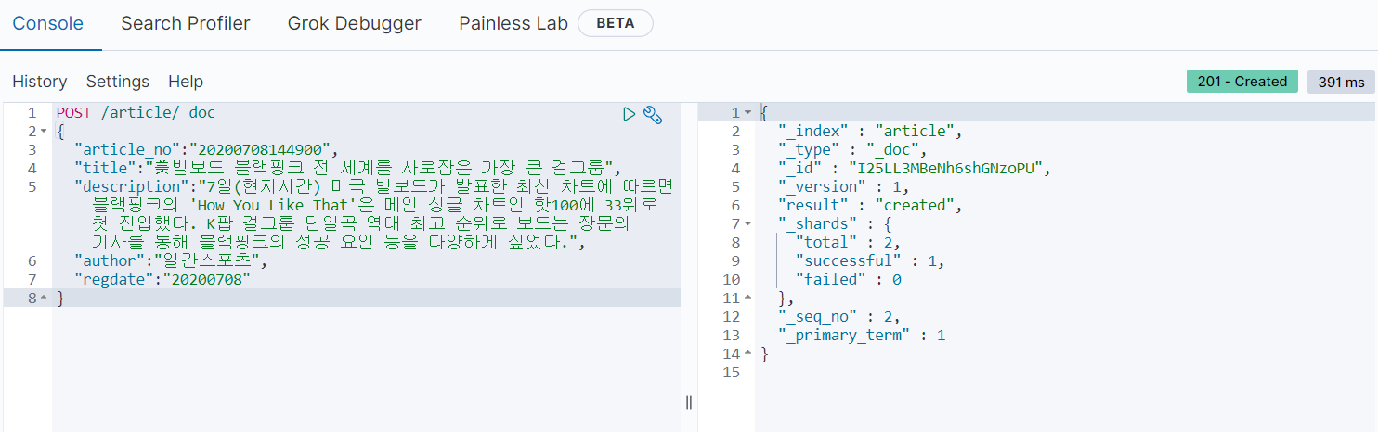
Task: Open the Search Profiler tab
Action: [186, 24]
